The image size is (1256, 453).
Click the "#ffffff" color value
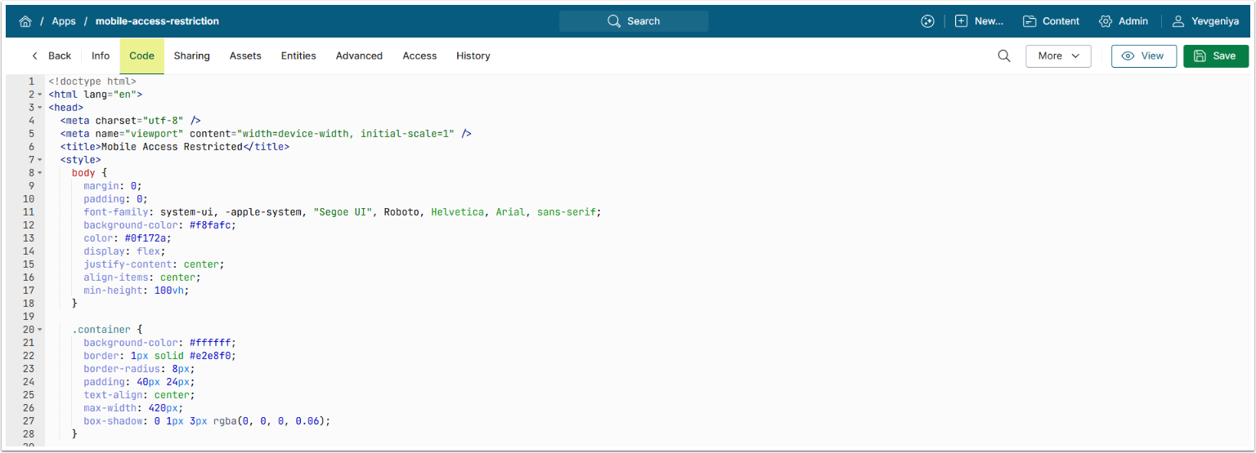tap(210, 343)
